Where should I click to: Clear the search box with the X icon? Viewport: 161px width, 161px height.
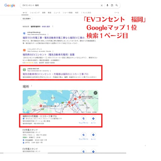pyautogui.click(x=102, y=5)
